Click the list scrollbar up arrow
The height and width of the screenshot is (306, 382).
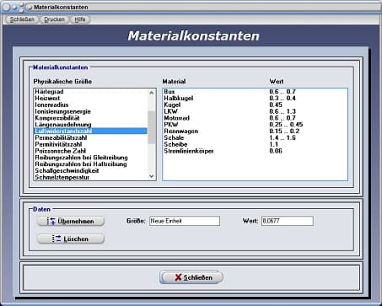coord(152,93)
